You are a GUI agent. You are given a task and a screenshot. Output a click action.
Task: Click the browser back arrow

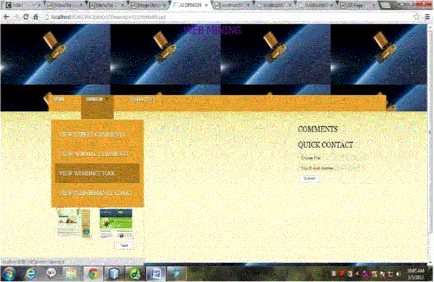[x=5, y=16]
